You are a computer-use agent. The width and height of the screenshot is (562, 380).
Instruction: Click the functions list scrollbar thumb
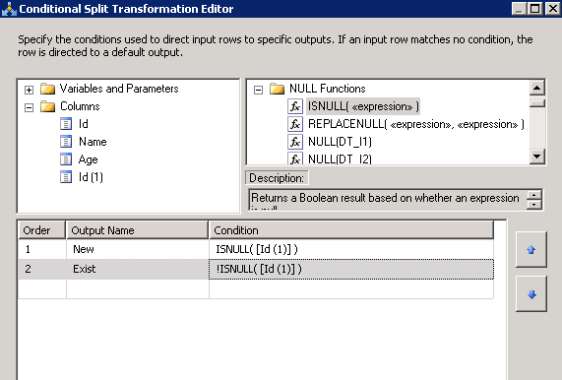(537, 103)
